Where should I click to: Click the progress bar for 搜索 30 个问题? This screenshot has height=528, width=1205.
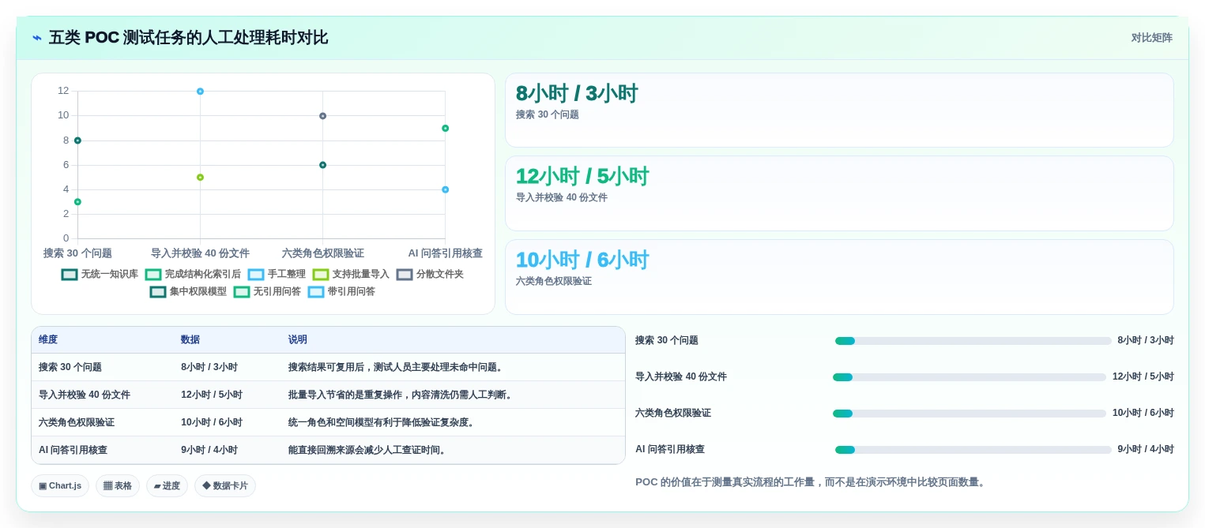coord(973,341)
